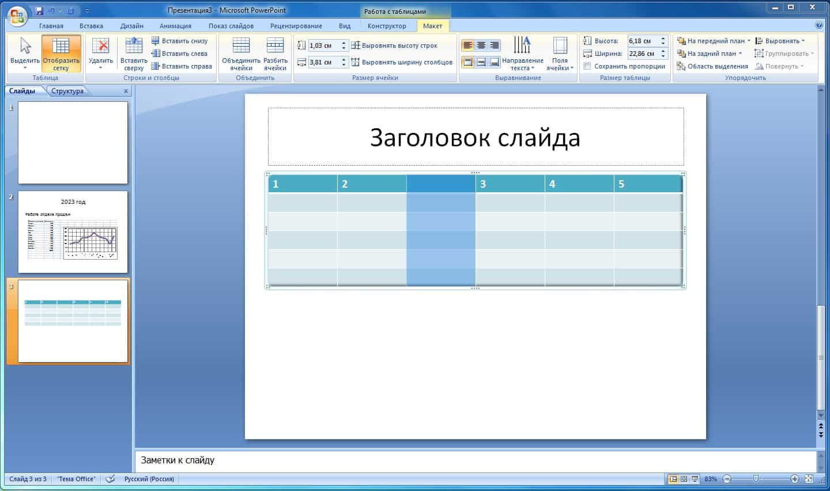Click Русский (Россия) language indicator
The width and height of the screenshot is (830, 491).
click(149, 479)
